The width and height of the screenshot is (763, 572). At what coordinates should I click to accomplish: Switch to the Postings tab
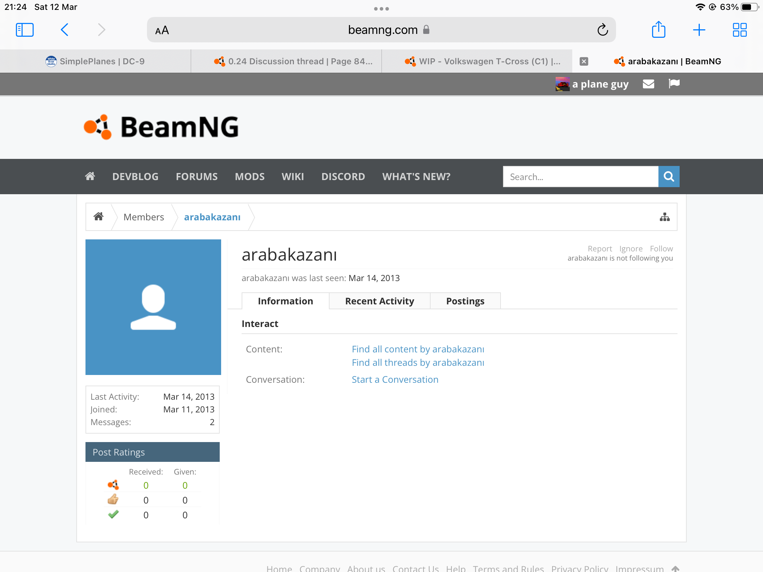465,301
